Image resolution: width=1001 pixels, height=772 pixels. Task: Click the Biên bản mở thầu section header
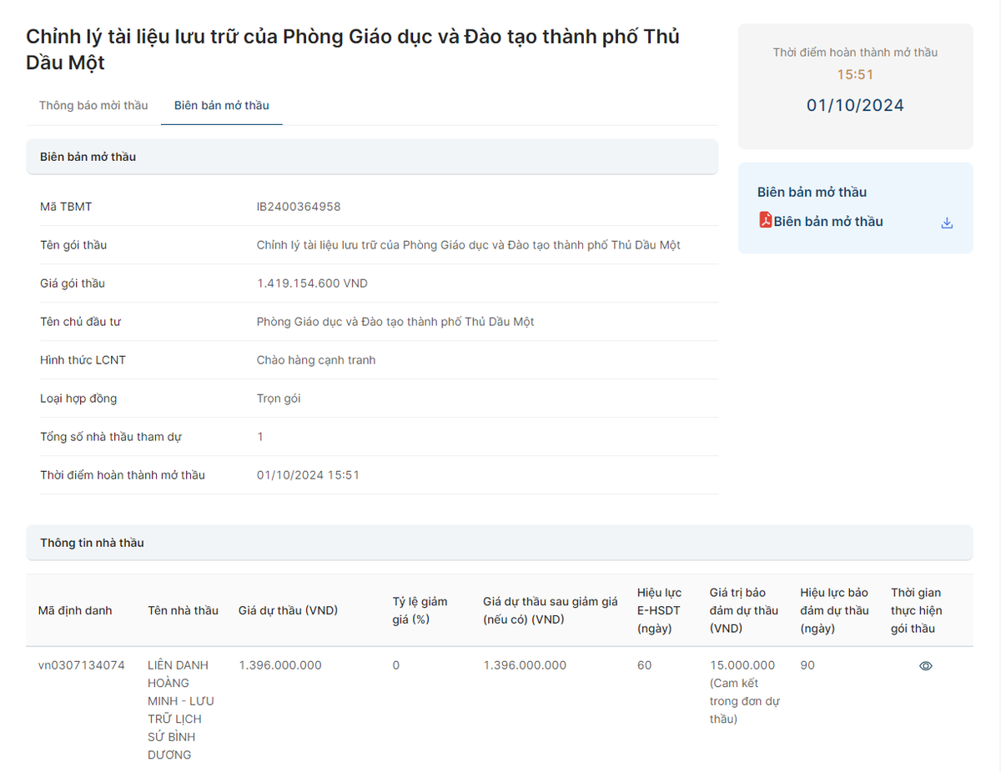87,157
